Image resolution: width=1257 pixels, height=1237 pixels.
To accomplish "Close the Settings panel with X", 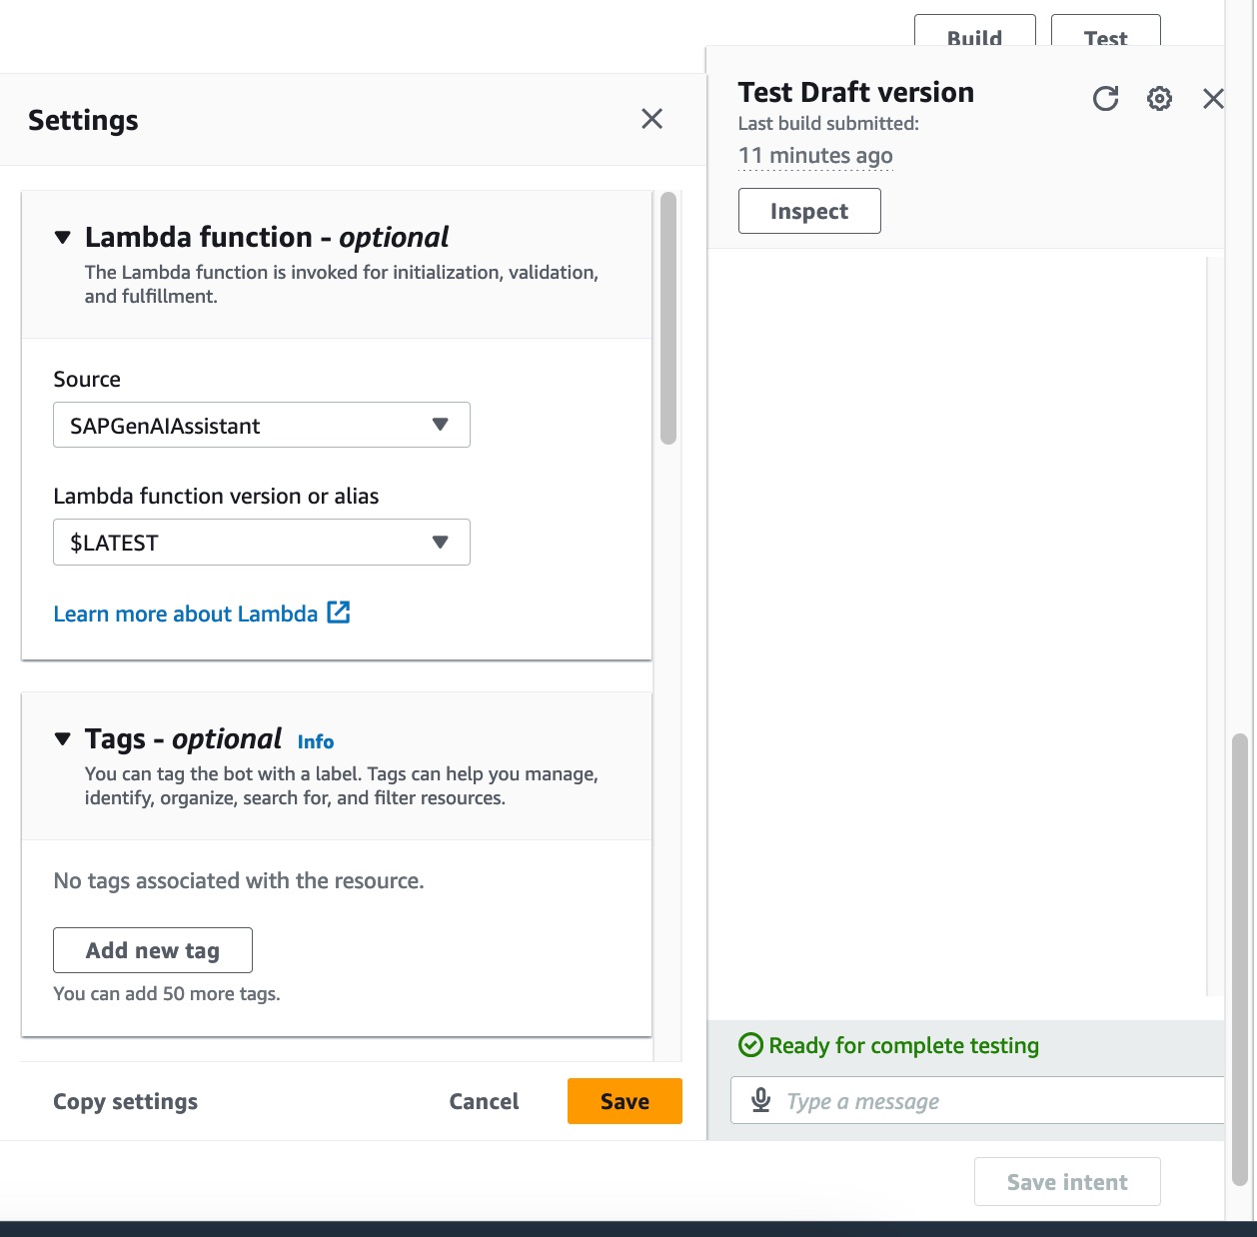I will click(x=651, y=119).
